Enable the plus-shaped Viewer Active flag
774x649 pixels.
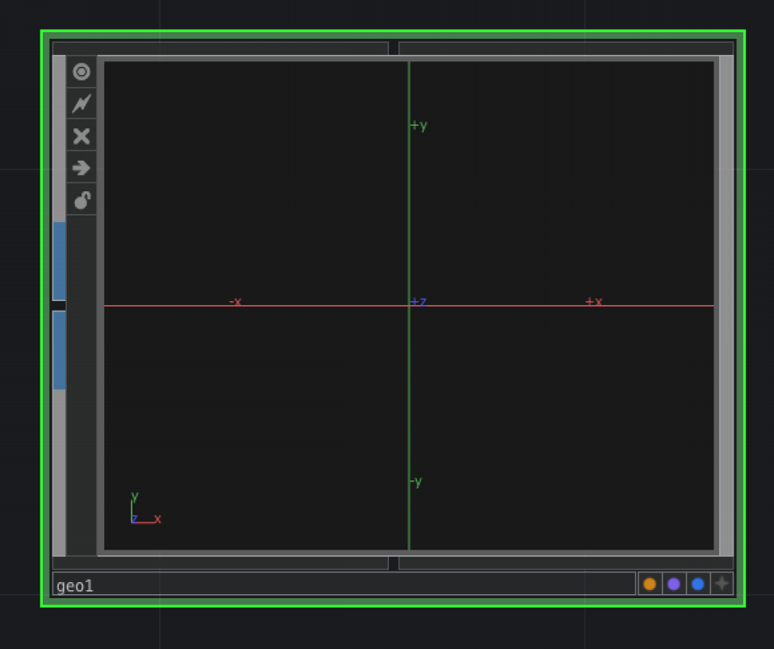pyautogui.click(x=722, y=584)
